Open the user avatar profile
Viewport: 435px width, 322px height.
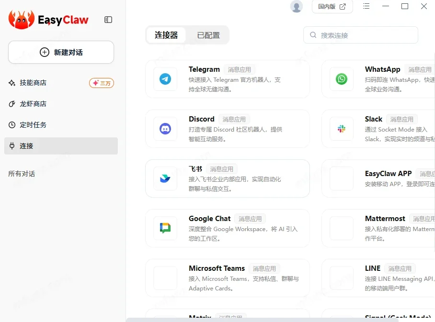click(296, 6)
